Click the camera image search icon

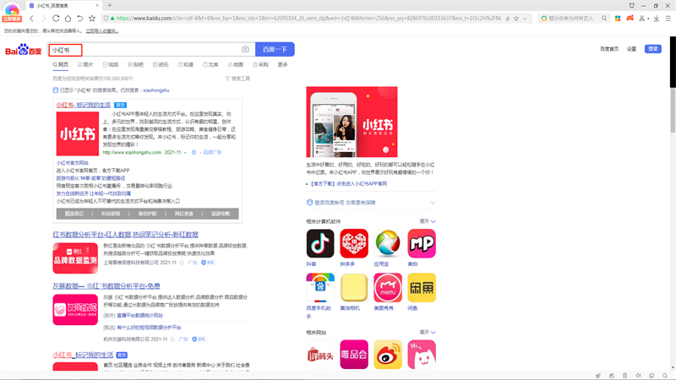coord(245,50)
